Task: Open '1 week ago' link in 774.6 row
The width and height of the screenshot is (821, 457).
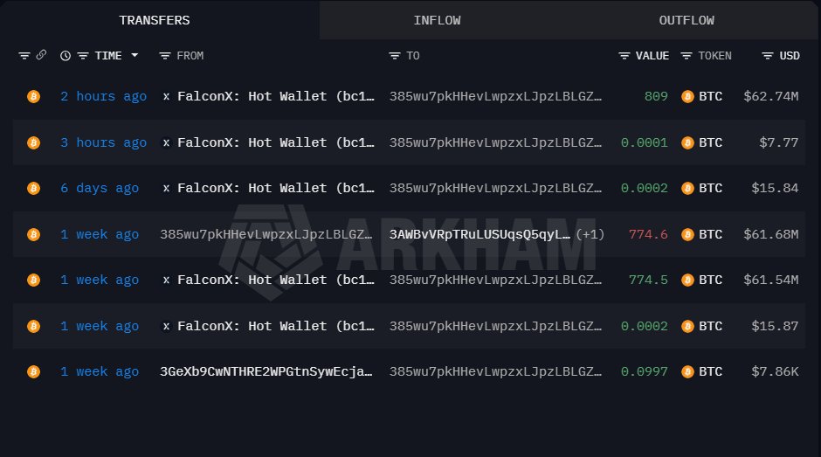Action: click(x=100, y=234)
